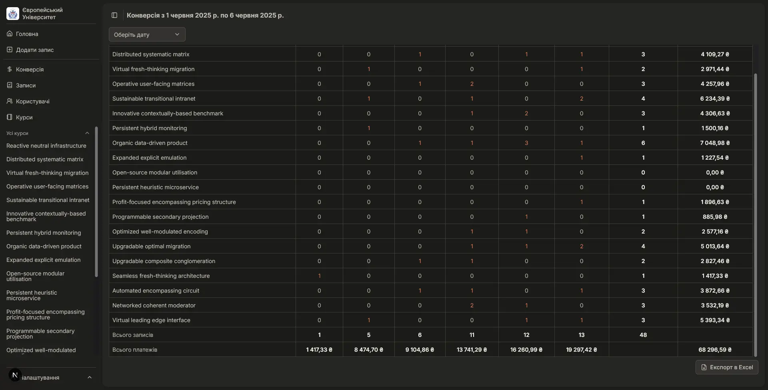This screenshot has width=768, height=390.
Task: Click the round N avatar icon
Action: tap(15, 375)
